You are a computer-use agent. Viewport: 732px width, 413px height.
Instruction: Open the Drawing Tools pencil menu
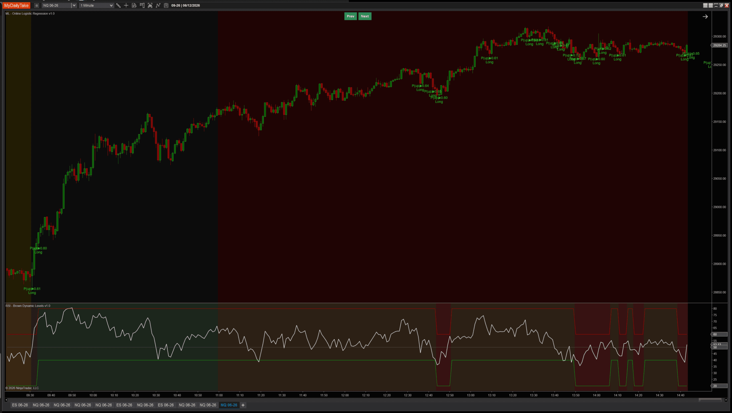point(118,5)
